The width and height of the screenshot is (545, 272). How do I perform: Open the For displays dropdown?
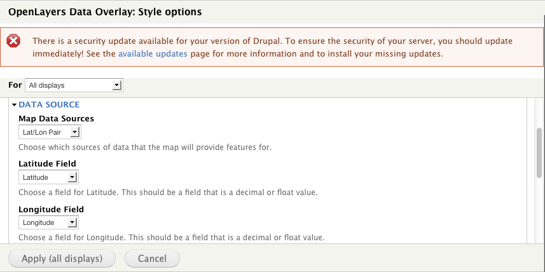pyautogui.click(x=73, y=85)
